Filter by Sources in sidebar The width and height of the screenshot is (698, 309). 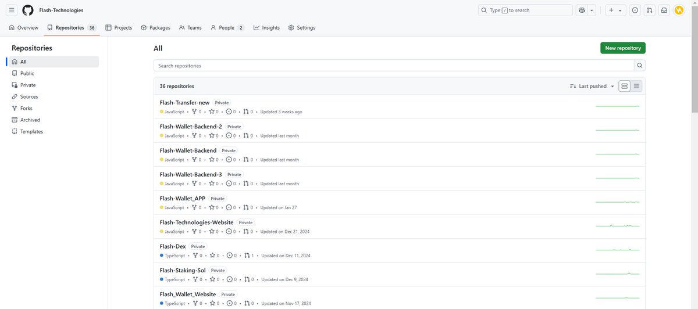(x=53, y=96)
